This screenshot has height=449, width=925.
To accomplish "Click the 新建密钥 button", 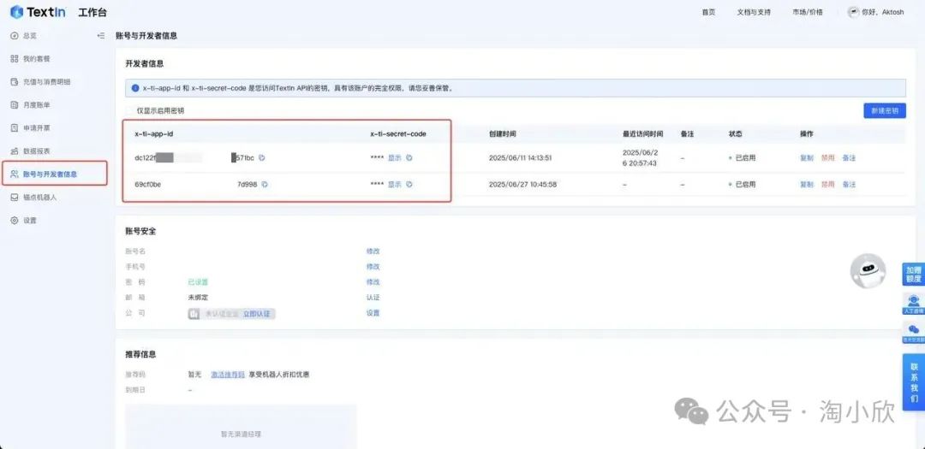I will 884,110.
